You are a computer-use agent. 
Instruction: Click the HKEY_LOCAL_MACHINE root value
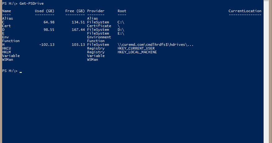point(137,52)
